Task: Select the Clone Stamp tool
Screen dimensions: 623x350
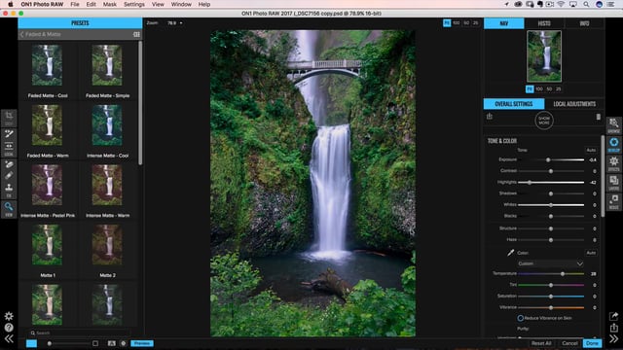Action: pos(9,188)
